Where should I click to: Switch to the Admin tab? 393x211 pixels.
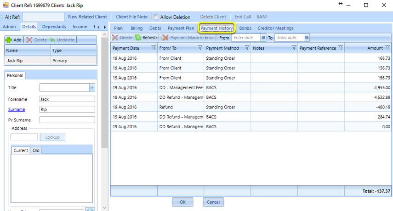coord(9,27)
